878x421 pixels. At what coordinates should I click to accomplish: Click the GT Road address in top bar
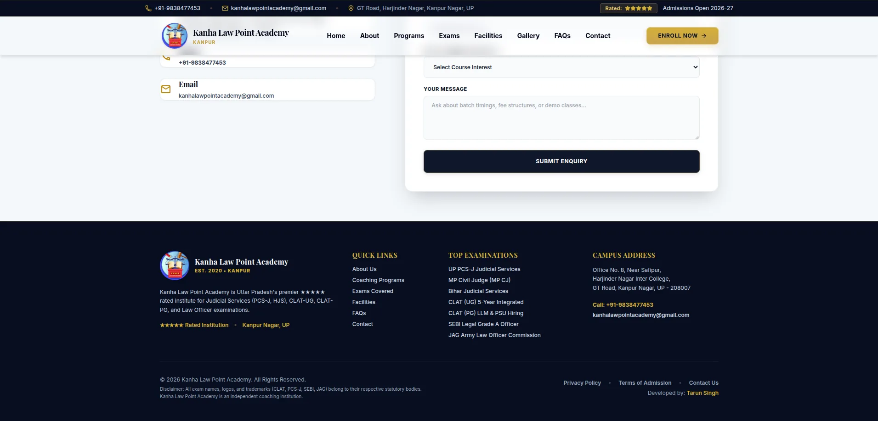coord(415,8)
